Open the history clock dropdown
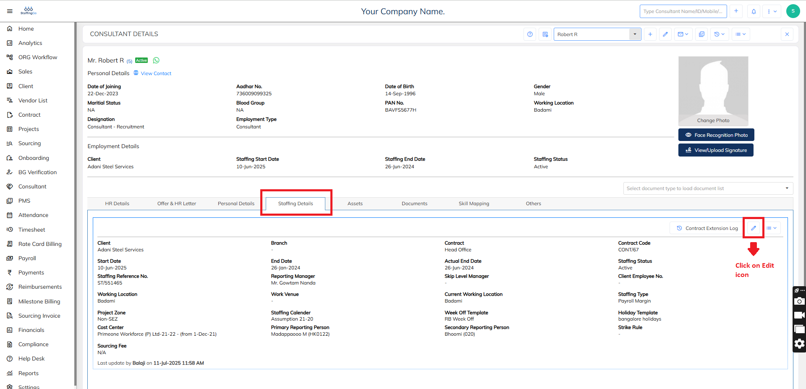Screen dimensions: 806x389 pyautogui.click(x=720, y=34)
